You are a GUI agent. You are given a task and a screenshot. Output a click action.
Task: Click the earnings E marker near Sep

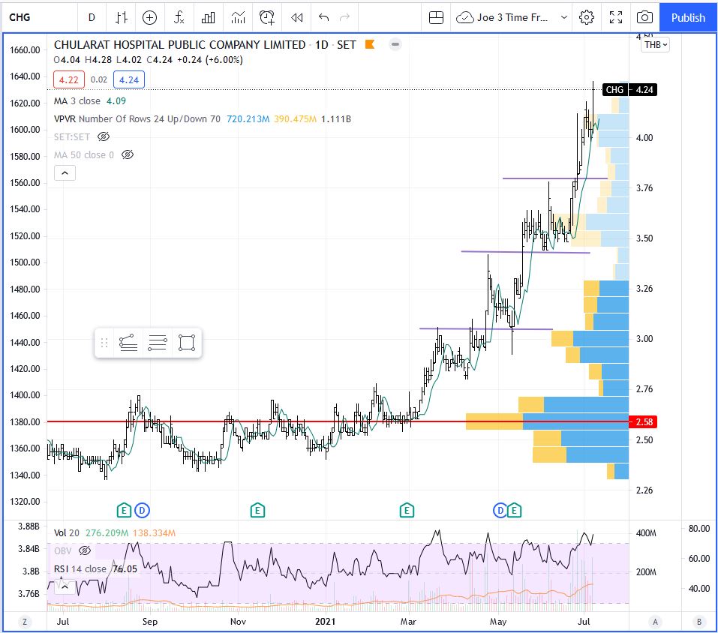(x=124, y=510)
